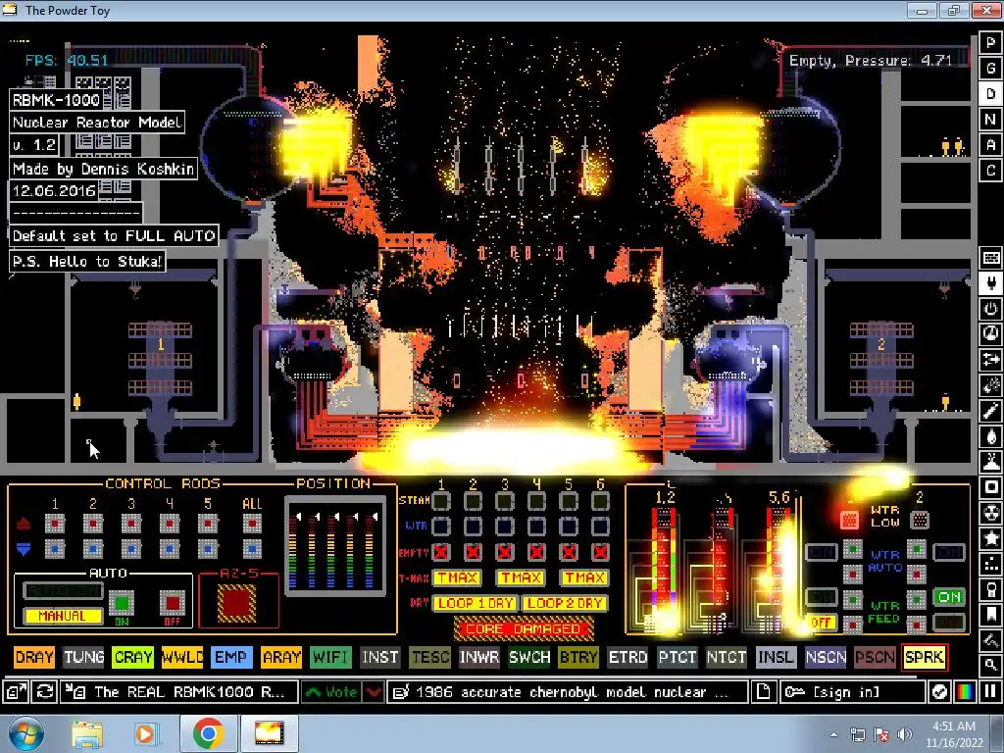Click control rod 1 lower button

point(55,549)
